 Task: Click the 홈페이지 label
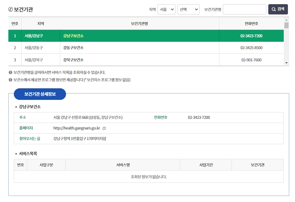(x=26, y=128)
